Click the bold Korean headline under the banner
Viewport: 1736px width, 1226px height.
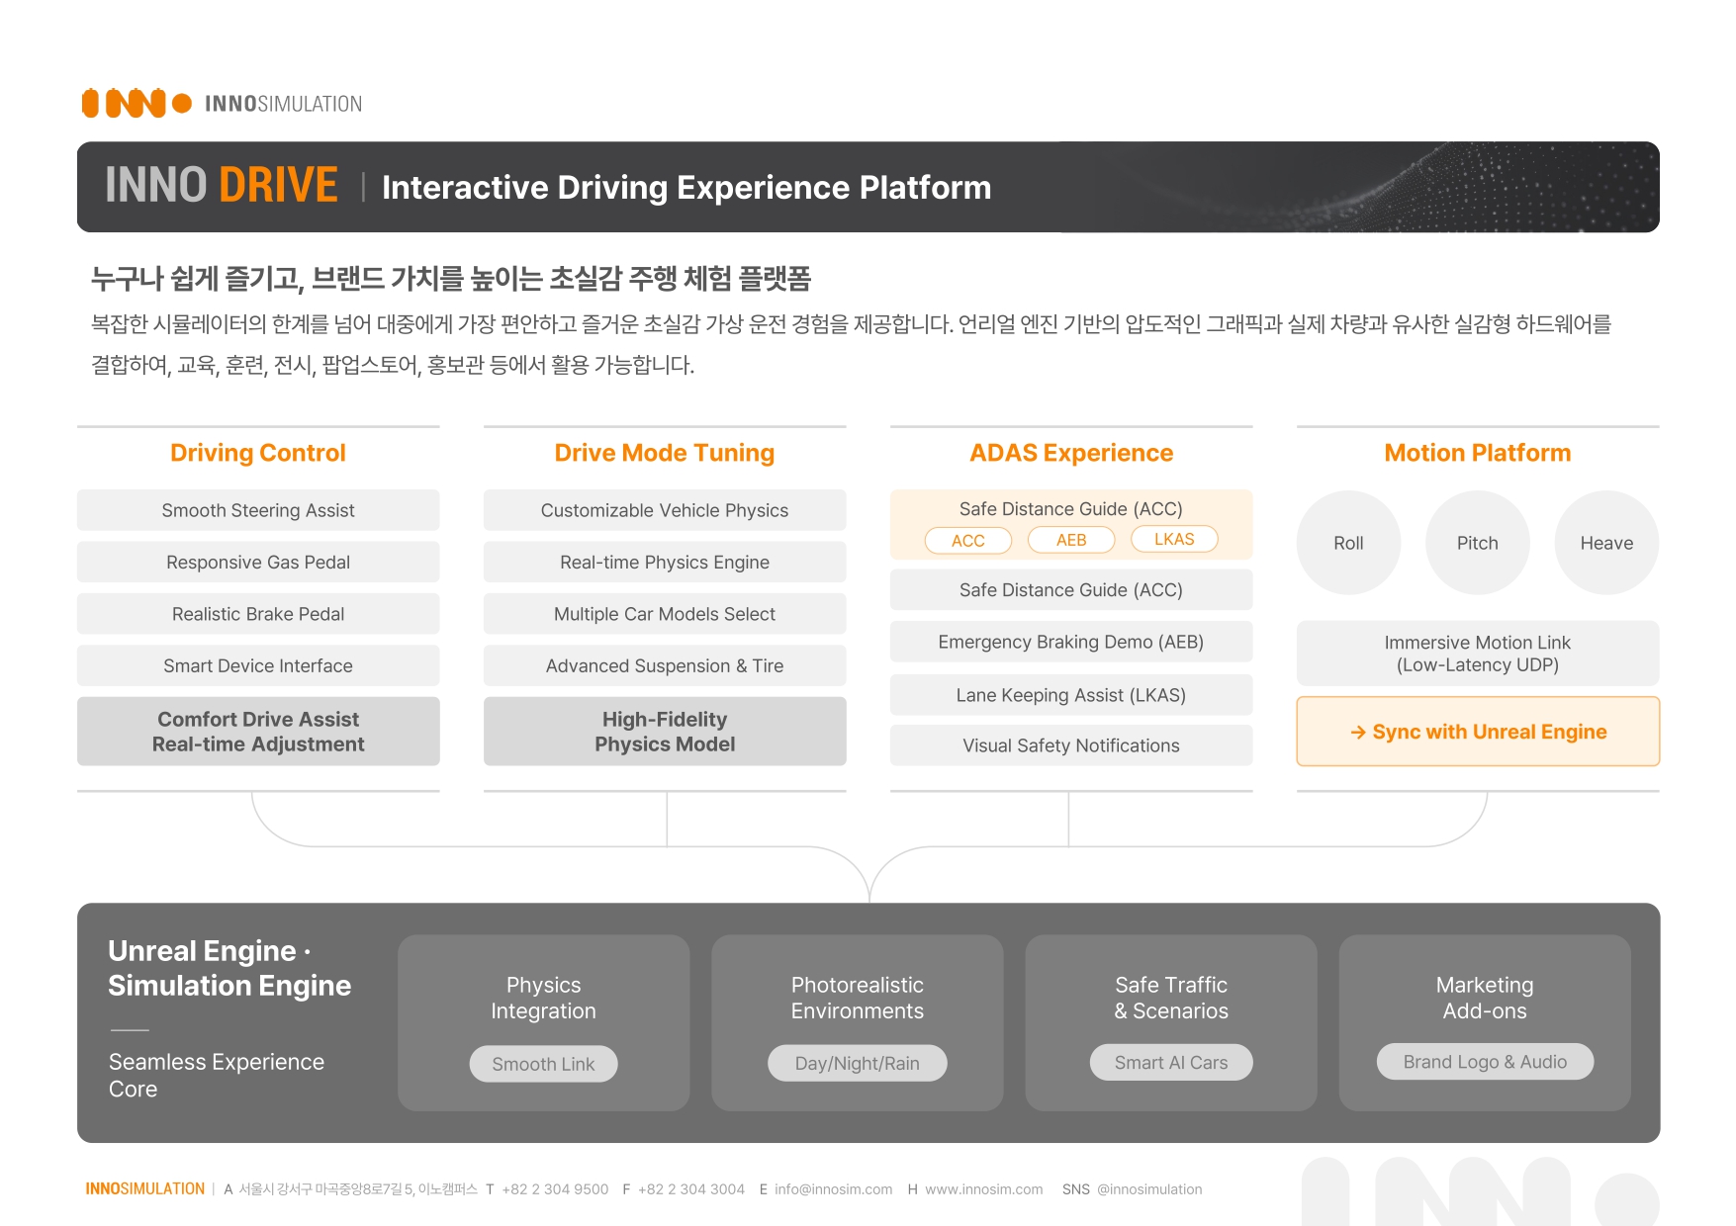451,279
